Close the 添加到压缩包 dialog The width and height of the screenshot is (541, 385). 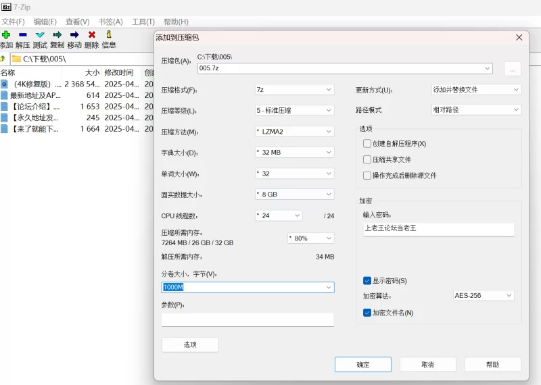tap(519, 37)
